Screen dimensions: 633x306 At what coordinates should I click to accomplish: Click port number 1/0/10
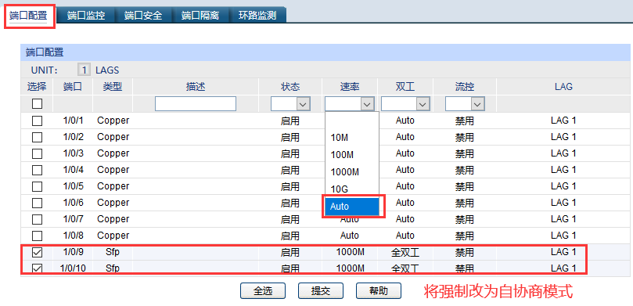coord(73,268)
